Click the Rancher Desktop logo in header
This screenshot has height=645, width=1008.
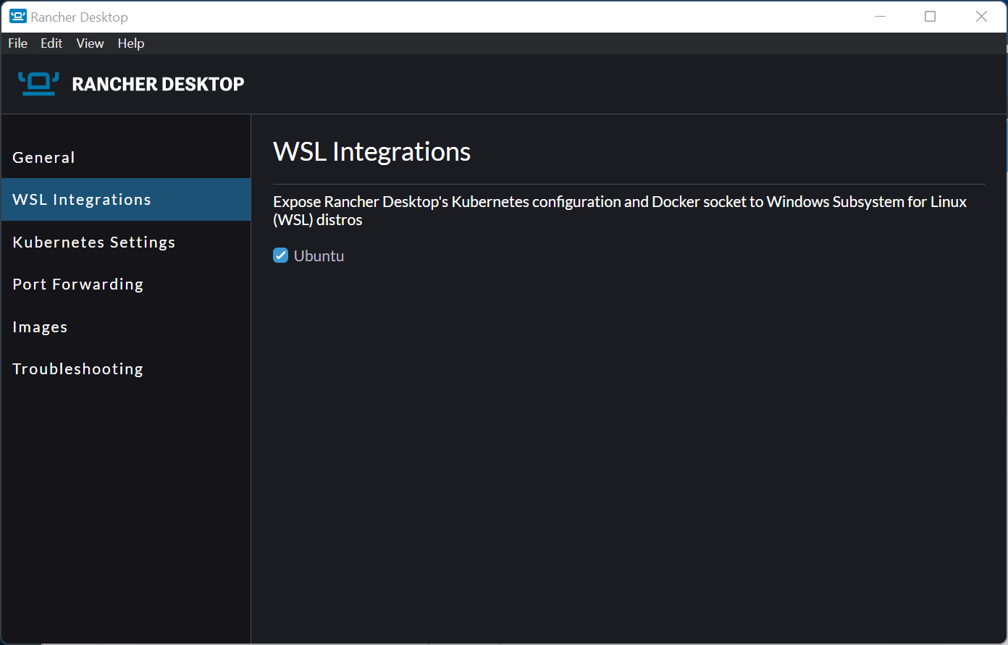pyautogui.click(x=38, y=84)
